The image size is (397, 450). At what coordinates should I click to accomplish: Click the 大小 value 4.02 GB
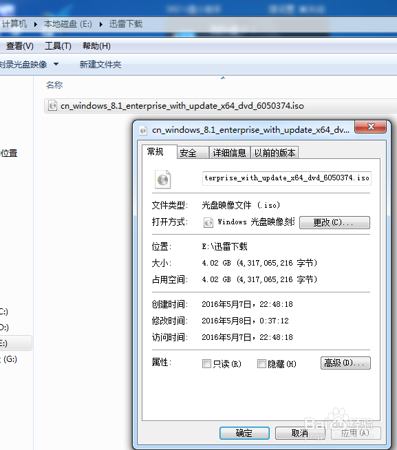[x=259, y=263]
